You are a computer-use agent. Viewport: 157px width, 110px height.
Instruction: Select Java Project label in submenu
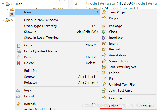(118, 12)
